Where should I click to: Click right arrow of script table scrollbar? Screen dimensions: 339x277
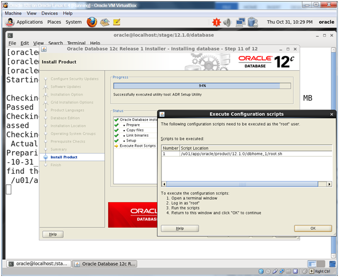329,184
